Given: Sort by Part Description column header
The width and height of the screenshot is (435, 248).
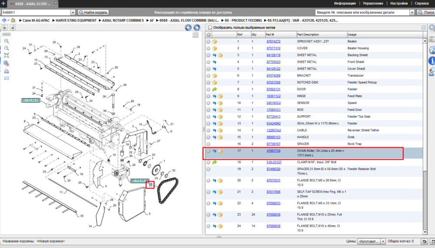Looking at the screenshot, I should [x=321, y=35].
